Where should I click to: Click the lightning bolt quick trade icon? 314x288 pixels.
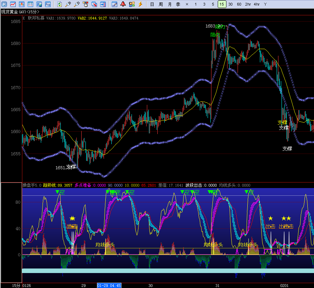tap(140, 4)
